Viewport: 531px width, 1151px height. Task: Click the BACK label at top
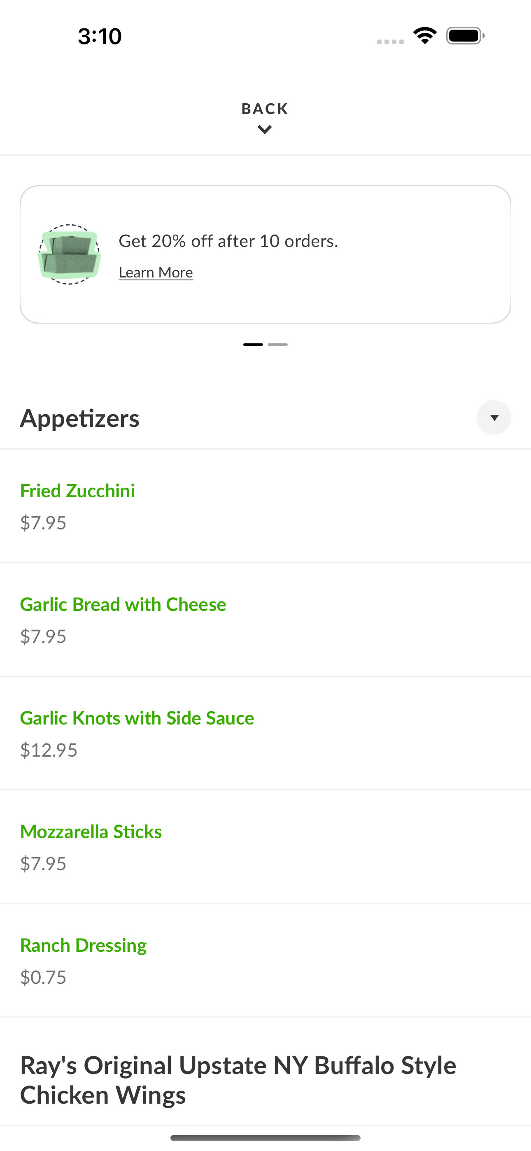pyautogui.click(x=265, y=109)
